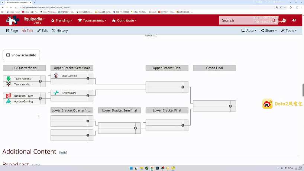
Task: Go back in browser navigation
Action: (x=3, y=7)
